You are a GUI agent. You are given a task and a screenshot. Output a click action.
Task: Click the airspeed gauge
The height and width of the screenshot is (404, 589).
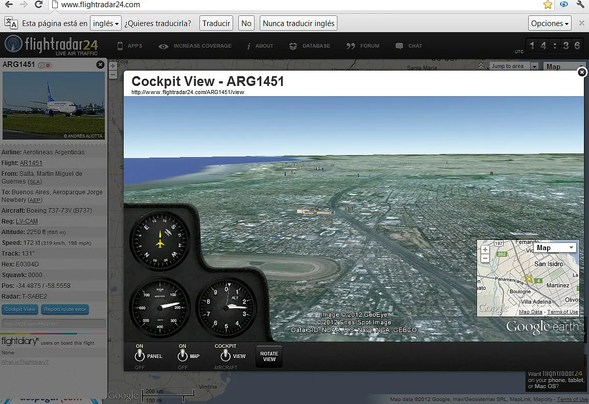pos(160,307)
